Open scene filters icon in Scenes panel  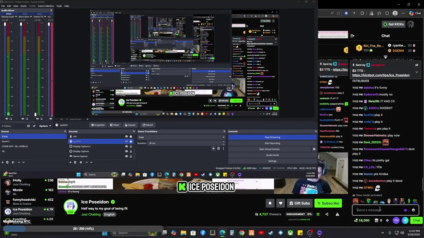tap(13, 162)
